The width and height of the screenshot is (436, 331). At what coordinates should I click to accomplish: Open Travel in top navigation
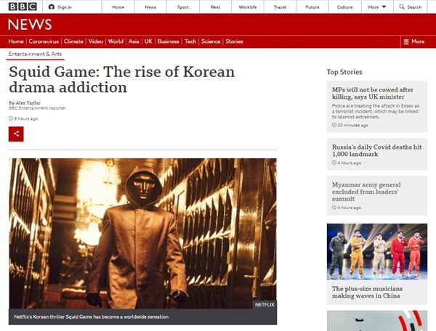click(x=280, y=7)
